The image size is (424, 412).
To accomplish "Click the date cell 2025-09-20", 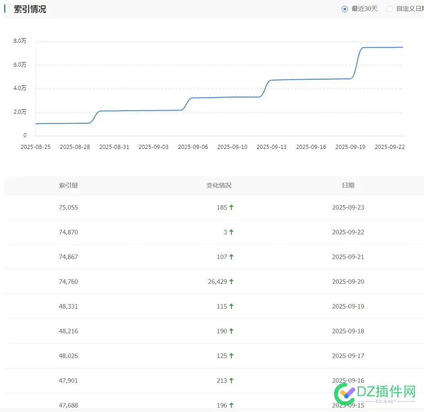I will (348, 282).
